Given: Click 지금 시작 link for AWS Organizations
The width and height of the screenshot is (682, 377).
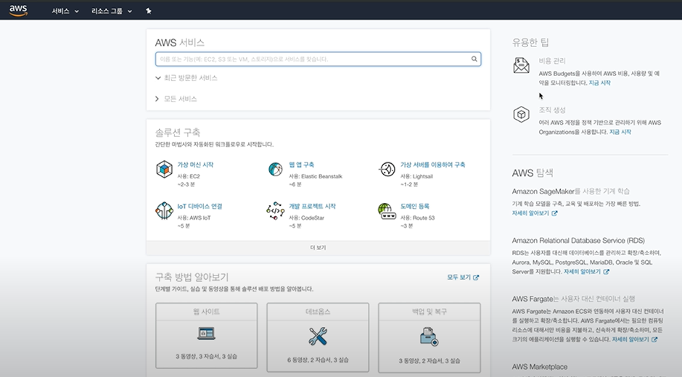Looking at the screenshot, I should (620, 132).
